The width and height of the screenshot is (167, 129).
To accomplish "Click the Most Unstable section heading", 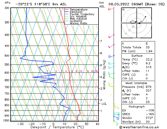I will [x=136, y=83].
